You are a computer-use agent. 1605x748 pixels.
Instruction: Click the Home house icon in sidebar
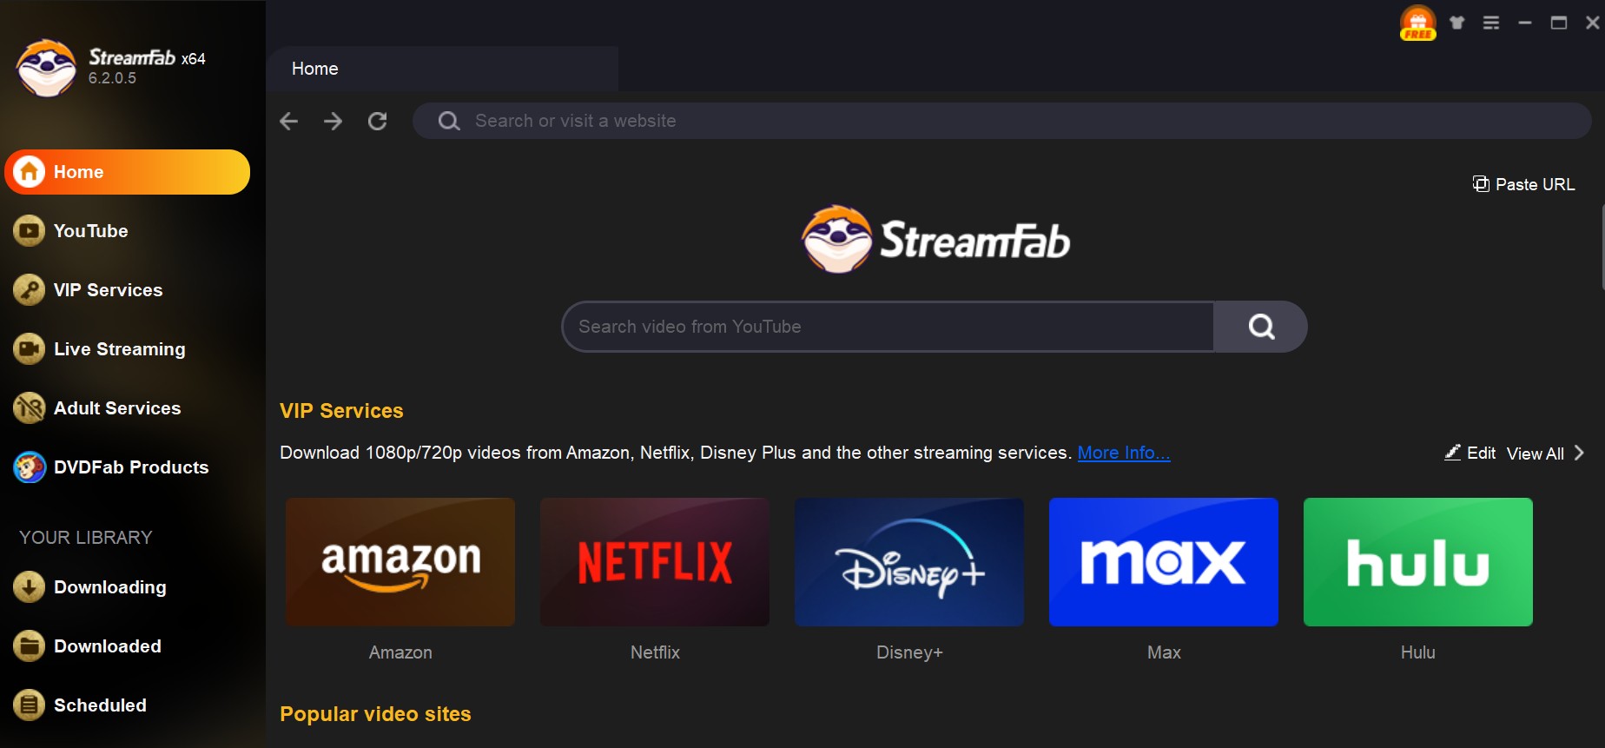29,172
